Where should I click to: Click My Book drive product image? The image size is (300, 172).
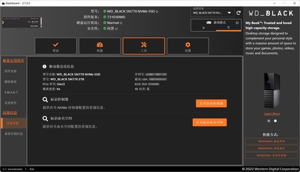coord(272,90)
